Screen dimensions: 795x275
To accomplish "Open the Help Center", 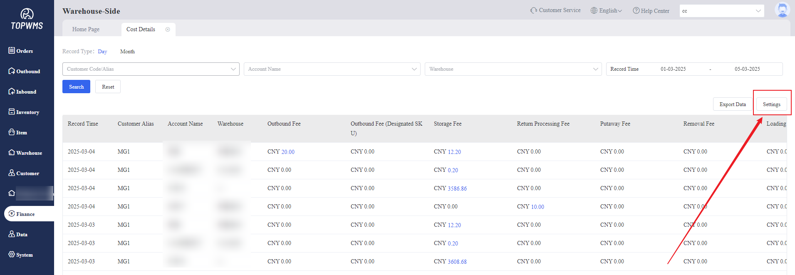I will [x=651, y=11].
